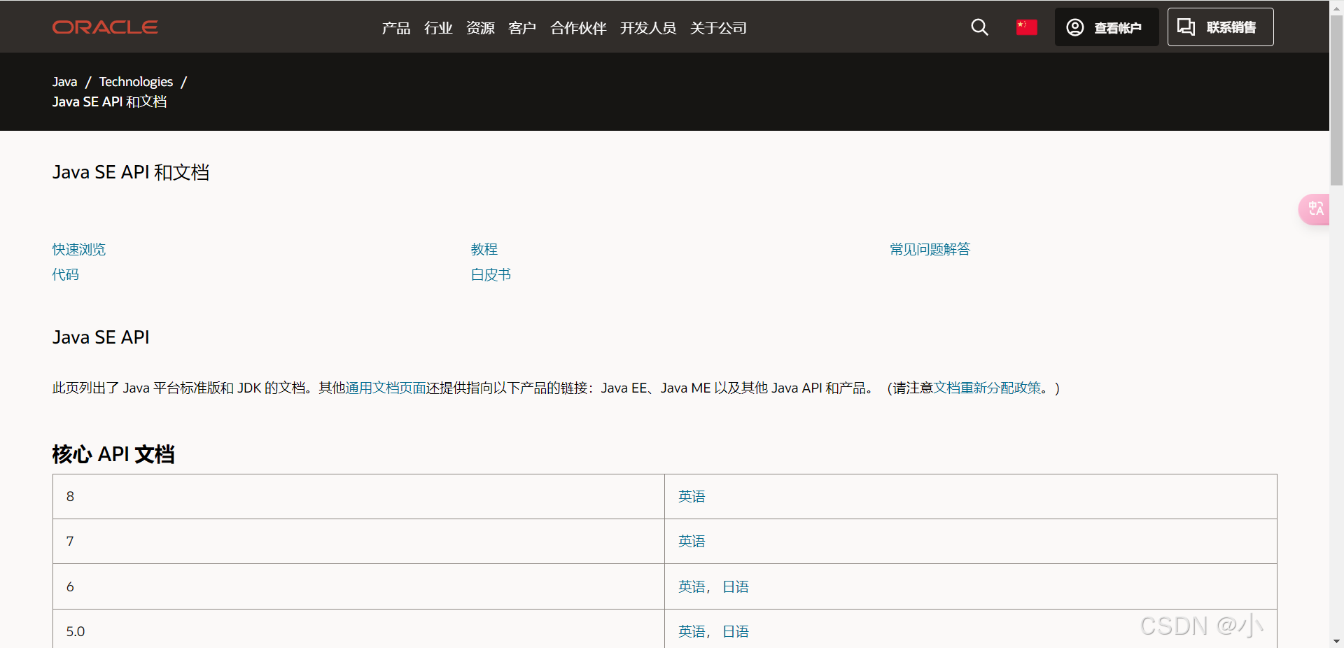Screen dimensions: 1344x648
Task: Click version cell 7 in table
Action: coord(358,541)
